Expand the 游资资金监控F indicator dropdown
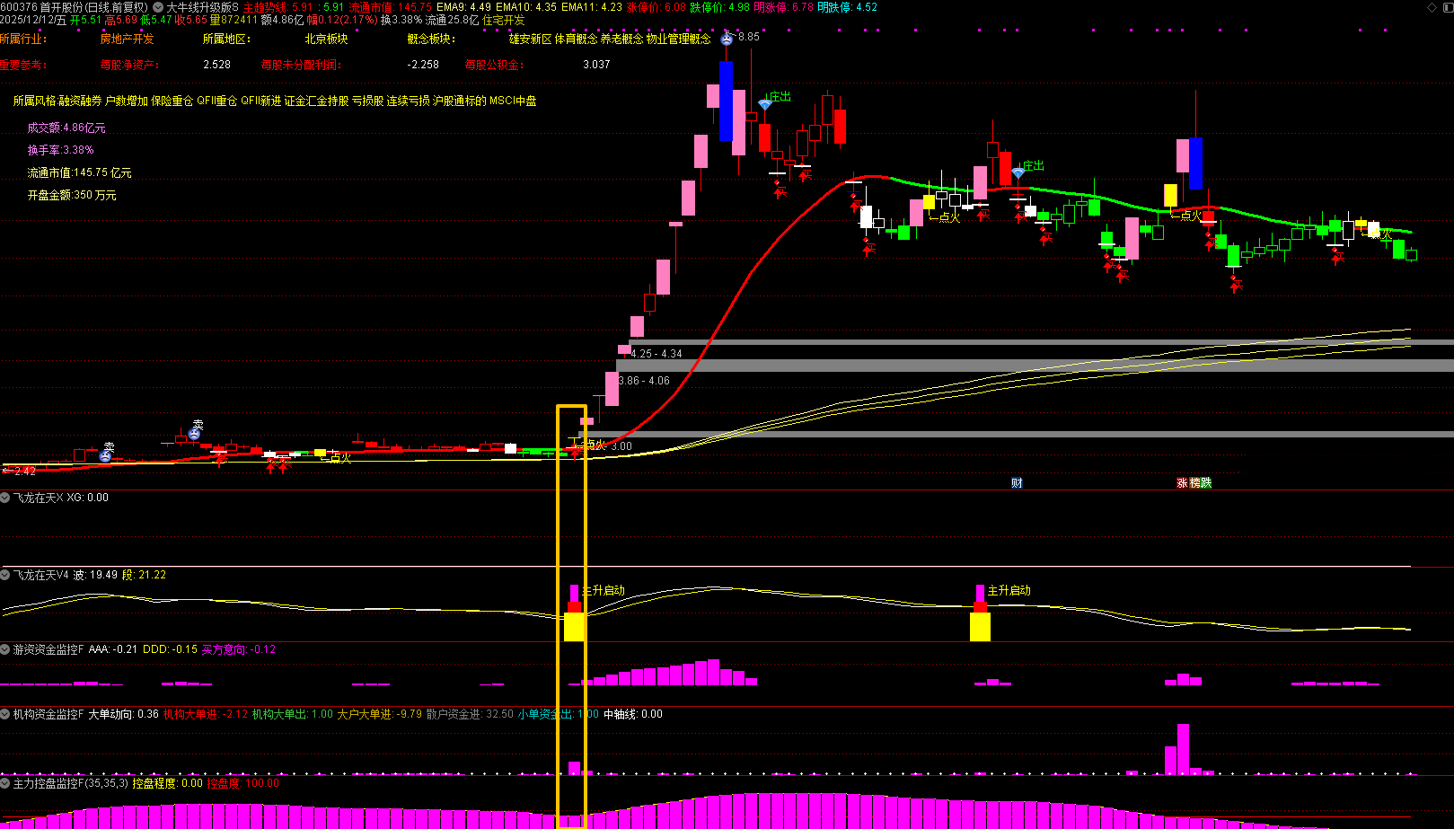This screenshot has height=829, width=1454. click(5, 649)
